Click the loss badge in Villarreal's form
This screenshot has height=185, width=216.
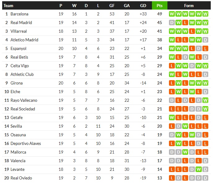[x=192, y=31]
